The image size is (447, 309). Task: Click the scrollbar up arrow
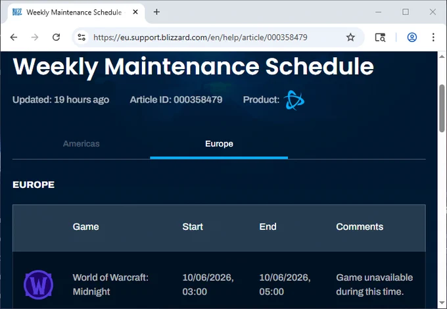(x=442, y=56)
